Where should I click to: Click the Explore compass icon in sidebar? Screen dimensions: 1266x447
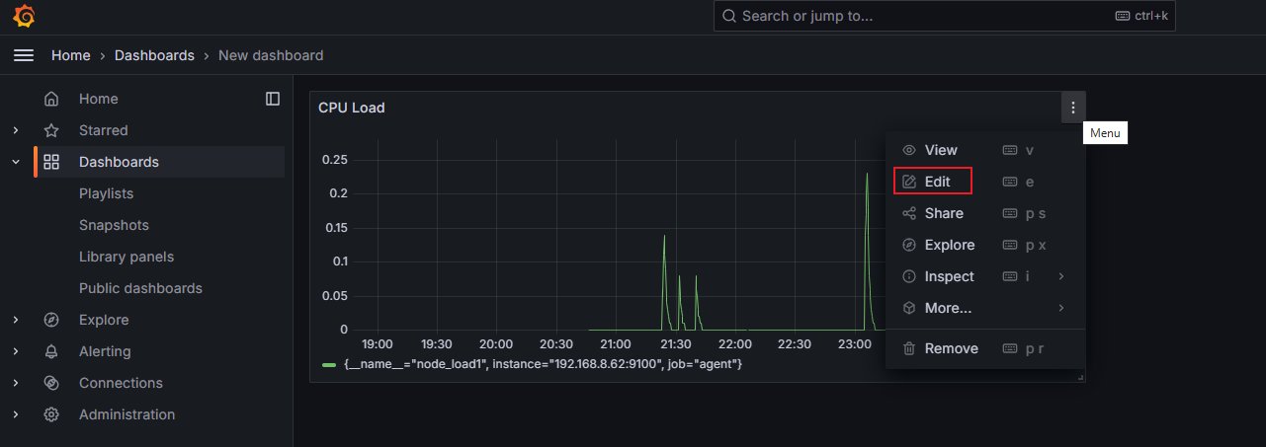[x=51, y=320]
